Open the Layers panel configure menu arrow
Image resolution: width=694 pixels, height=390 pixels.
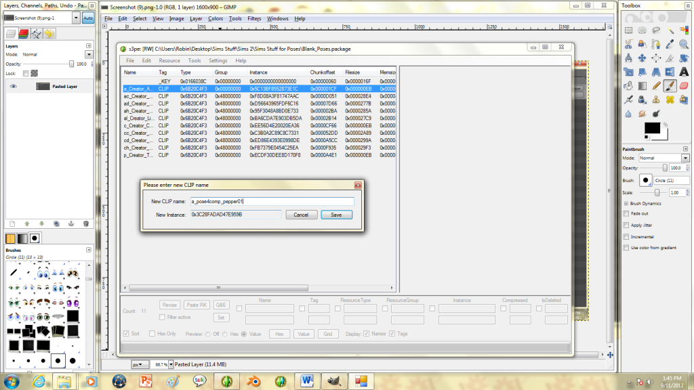pos(89,46)
